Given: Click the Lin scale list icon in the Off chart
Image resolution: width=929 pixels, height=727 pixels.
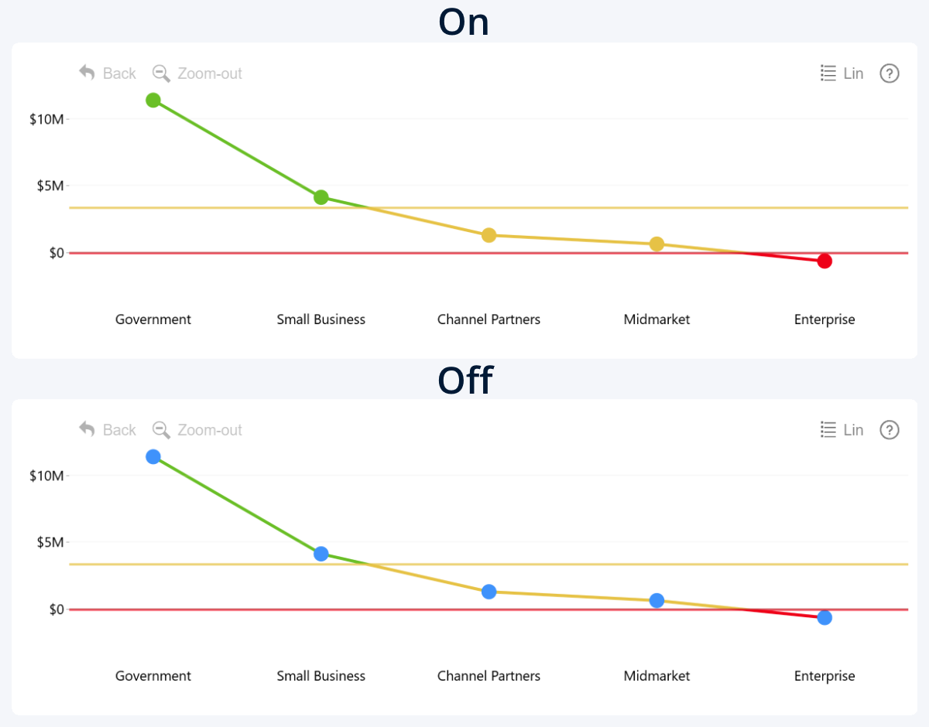Looking at the screenshot, I should coord(828,430).
